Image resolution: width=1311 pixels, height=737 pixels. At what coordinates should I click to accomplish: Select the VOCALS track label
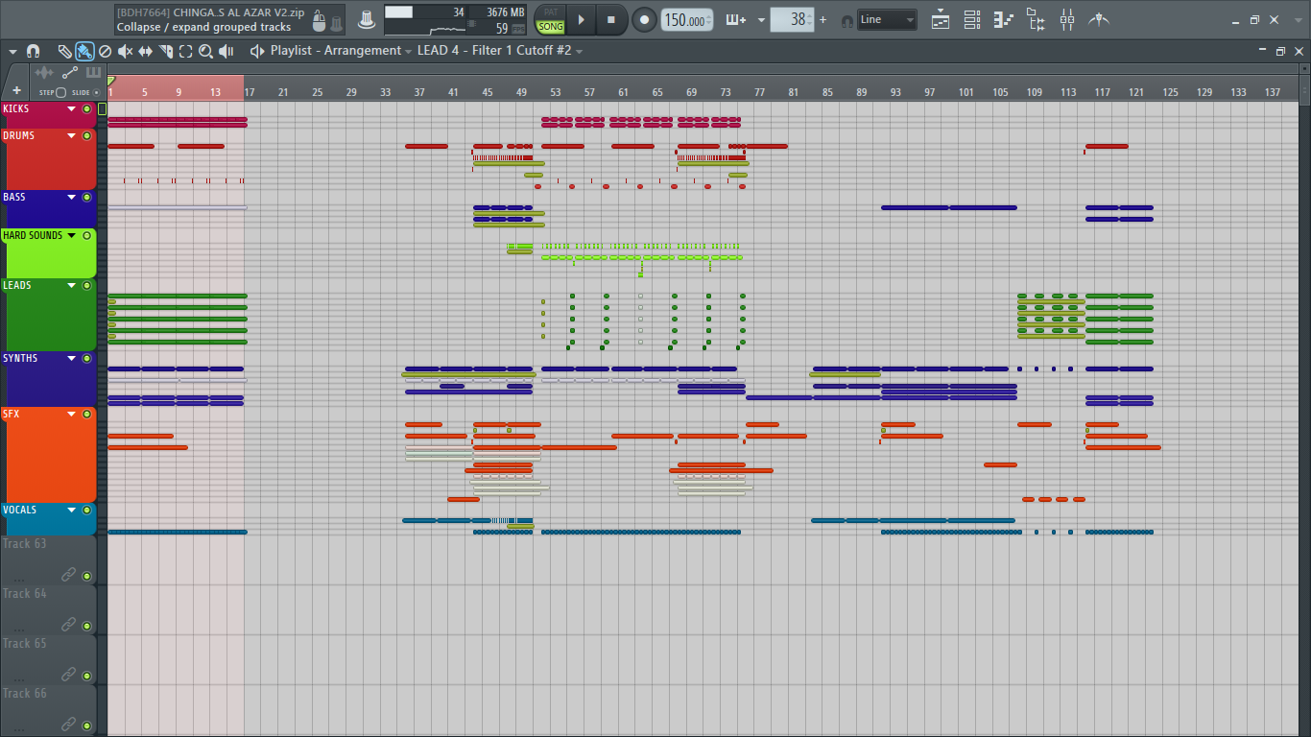[19, 511]
